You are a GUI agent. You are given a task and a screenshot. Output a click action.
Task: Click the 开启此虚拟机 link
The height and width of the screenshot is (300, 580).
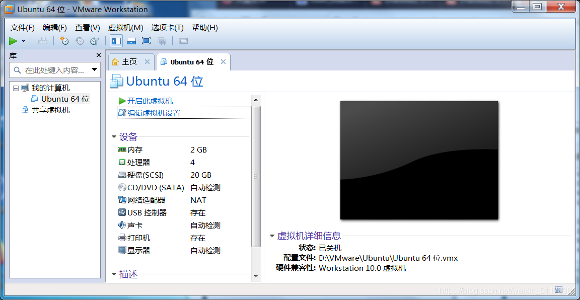pos(150,101)
